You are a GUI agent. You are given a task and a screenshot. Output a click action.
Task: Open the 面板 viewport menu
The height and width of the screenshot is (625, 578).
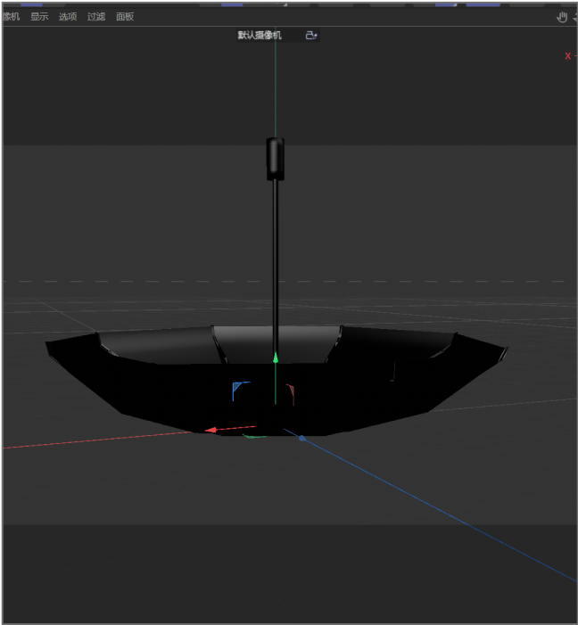tap(125, 17)
